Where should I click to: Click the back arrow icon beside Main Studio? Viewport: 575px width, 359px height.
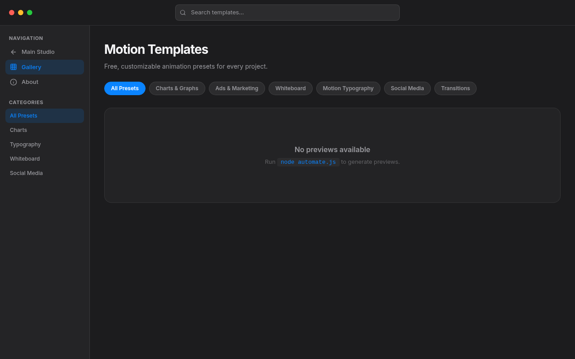(x=13, y=52)
